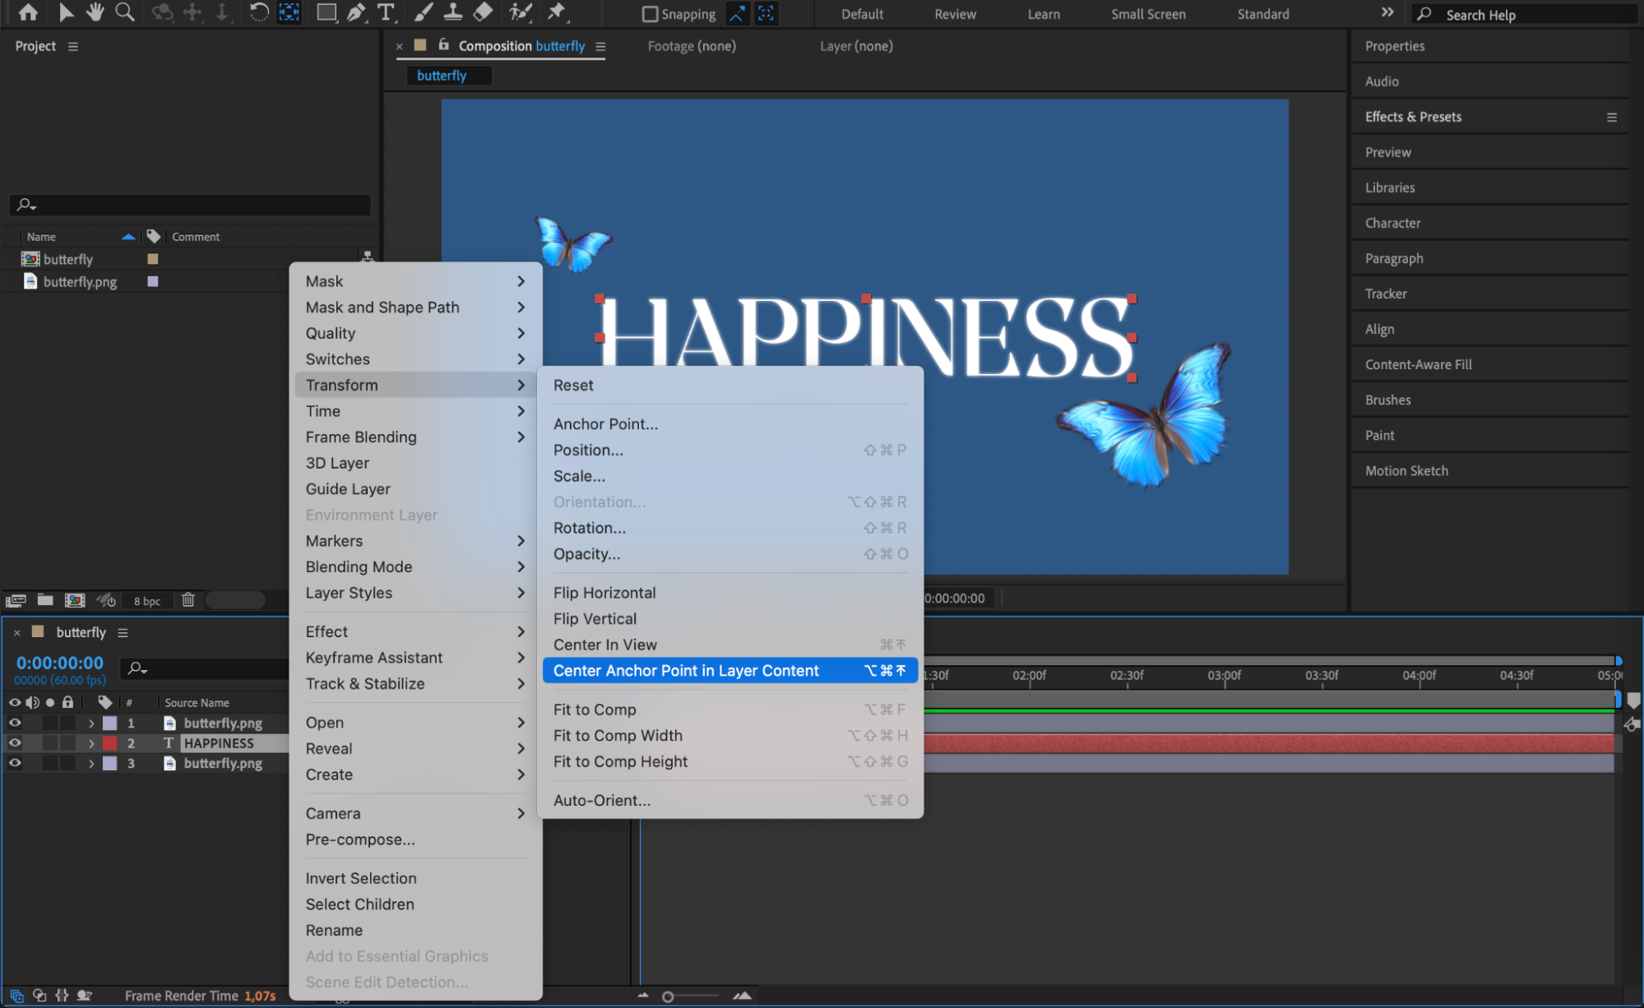
Task: Switch to the Review workspace
Action: [x=955, y=14]
